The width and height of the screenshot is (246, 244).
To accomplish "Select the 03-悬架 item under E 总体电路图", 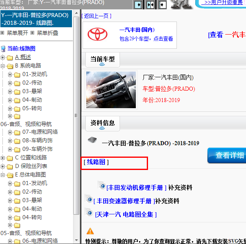I will click(32, 200).
